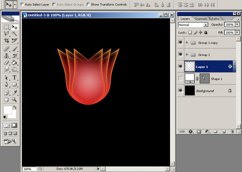Select the Zoom tool
The height and width of the screenshot is (172, 242).
click(15, 99)
